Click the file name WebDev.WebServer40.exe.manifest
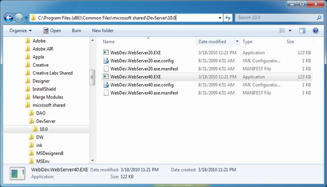Image resolution: width=327 pixels, height=187 pixels. click(144, 93)
